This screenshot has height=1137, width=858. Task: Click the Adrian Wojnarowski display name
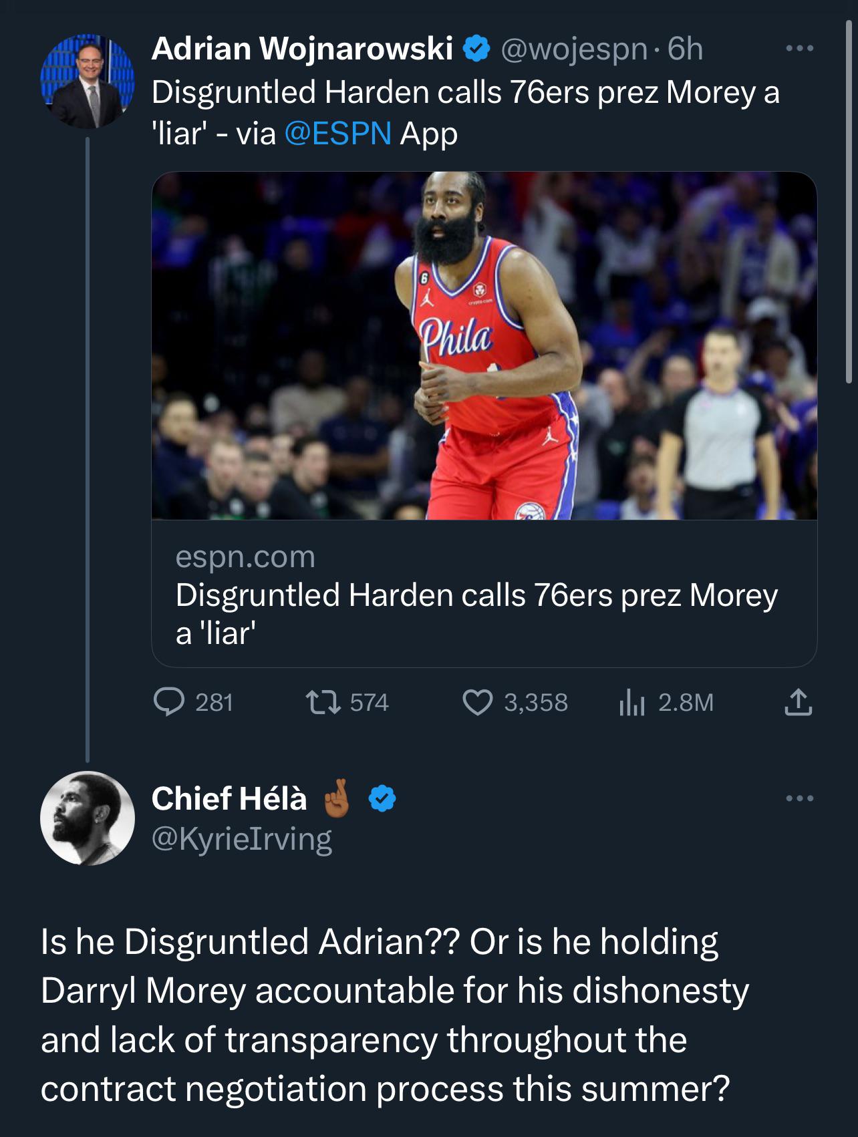(x=302, y=49)
